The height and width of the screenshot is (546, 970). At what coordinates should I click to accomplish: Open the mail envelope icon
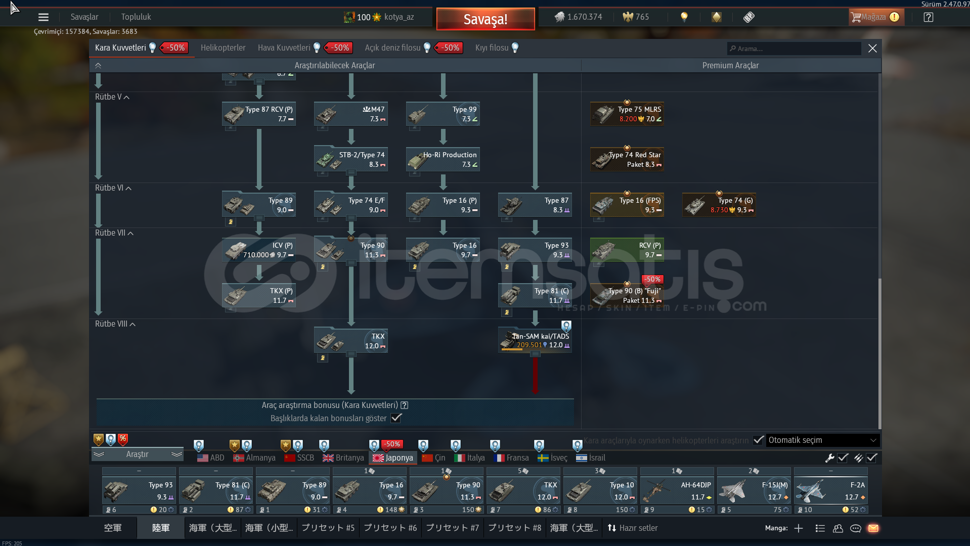[873, 528]
